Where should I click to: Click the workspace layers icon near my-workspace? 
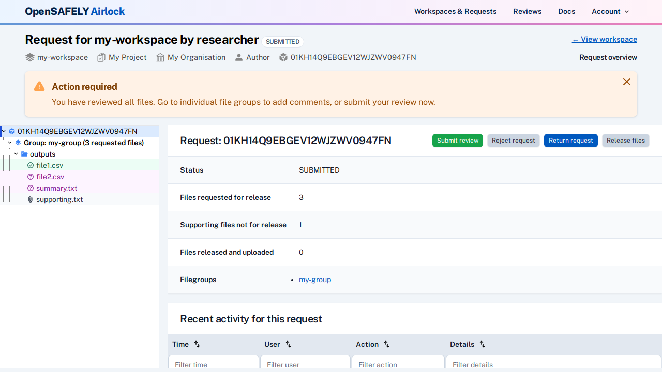[30, 57]
